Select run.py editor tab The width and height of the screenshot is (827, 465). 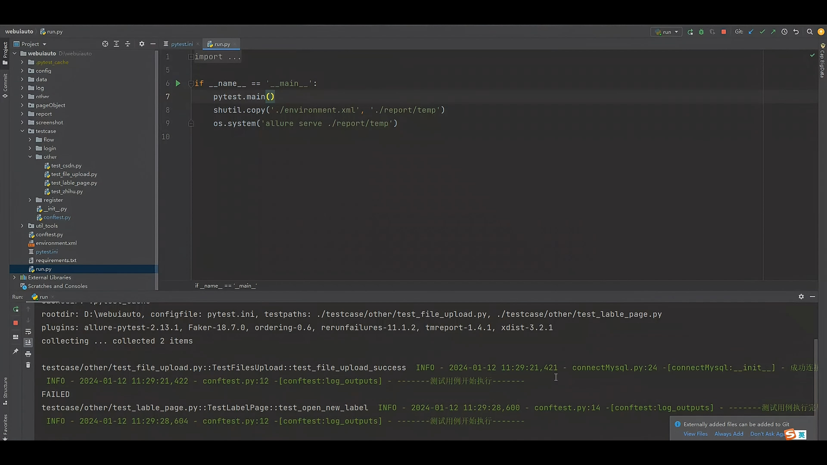pos(222,44)
